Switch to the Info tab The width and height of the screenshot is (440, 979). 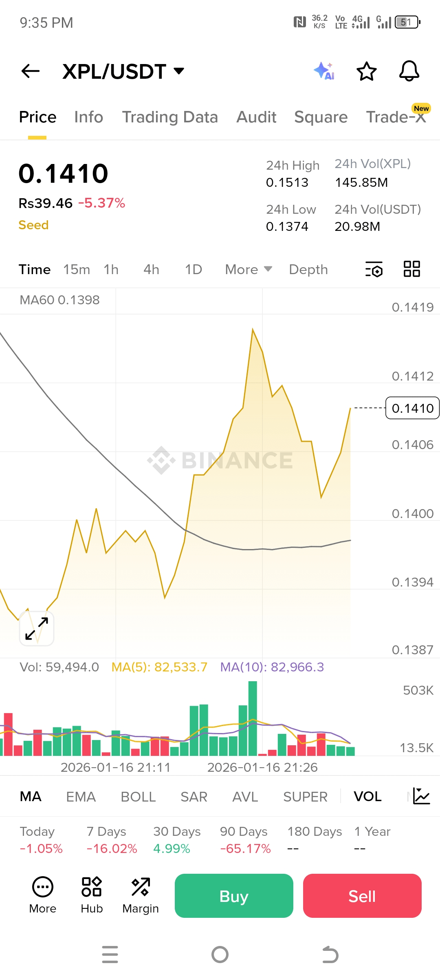pyautogui.click(x=89, y=117)
